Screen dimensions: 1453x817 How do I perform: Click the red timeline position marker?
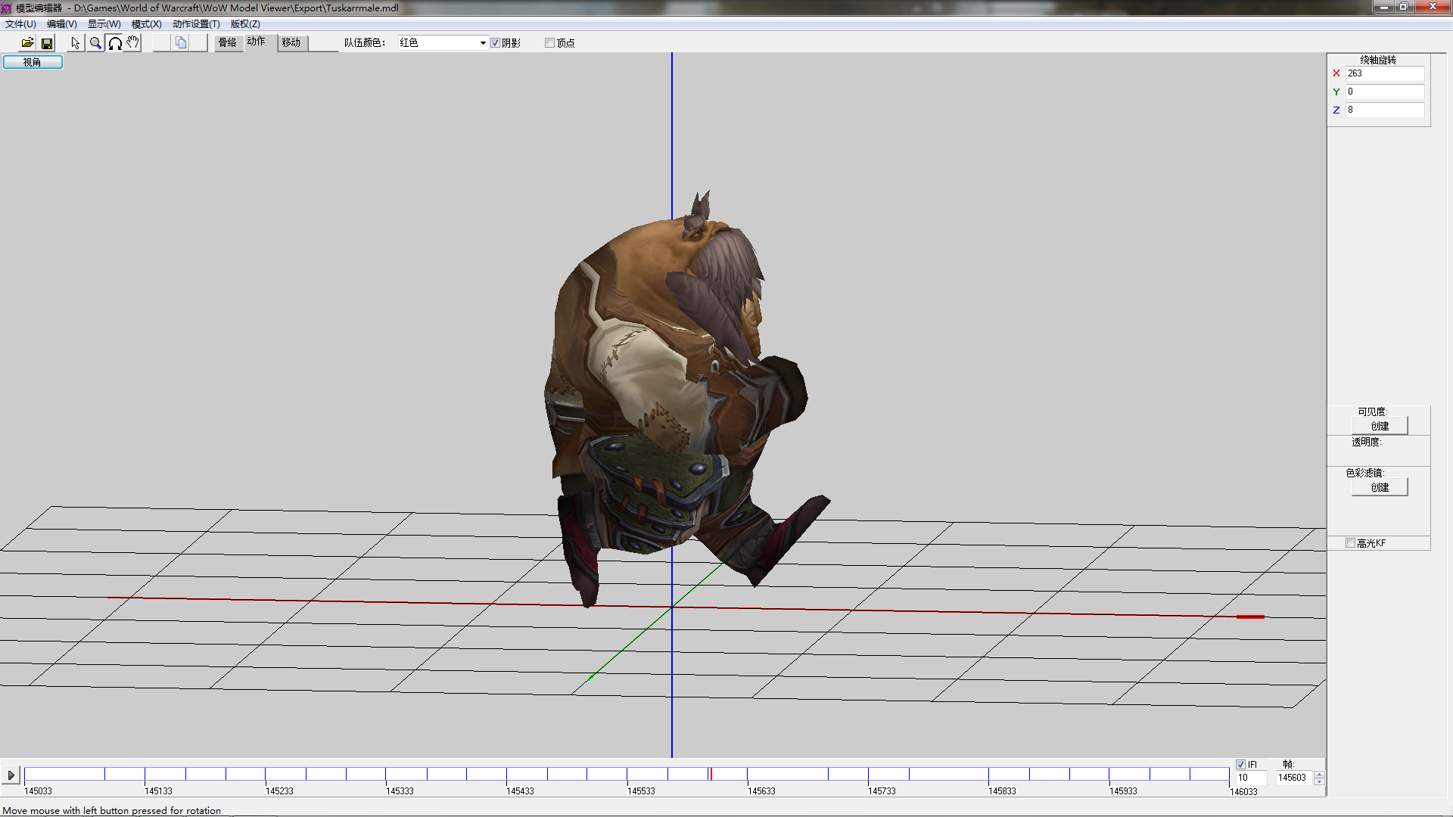point(711,774)
